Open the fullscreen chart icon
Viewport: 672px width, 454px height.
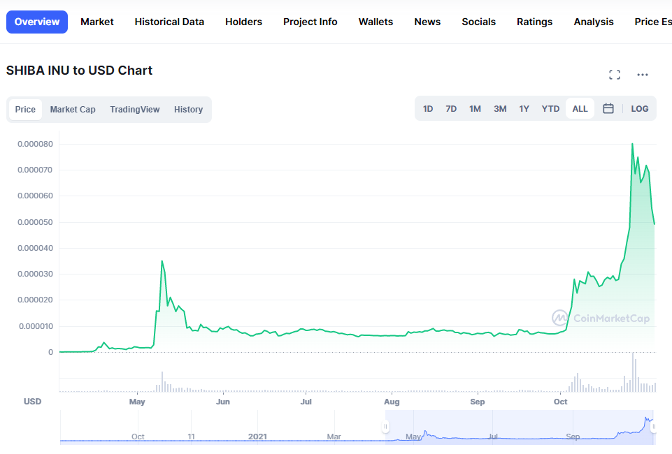coord(615,75)
